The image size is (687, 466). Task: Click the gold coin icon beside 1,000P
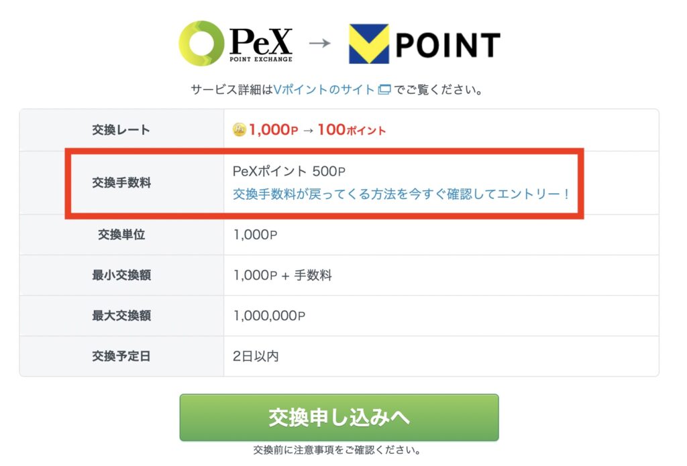240,130
